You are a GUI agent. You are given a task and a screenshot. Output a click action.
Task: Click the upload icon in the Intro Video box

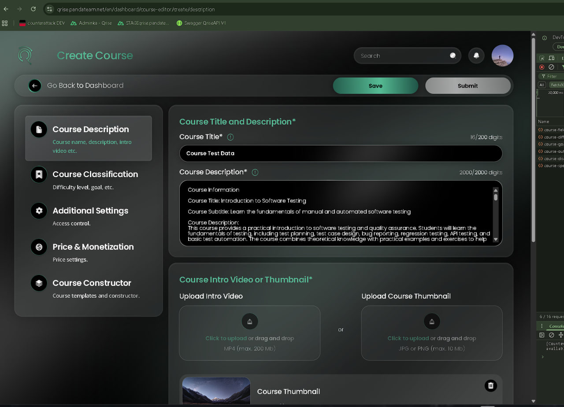(x=250, y=322)
